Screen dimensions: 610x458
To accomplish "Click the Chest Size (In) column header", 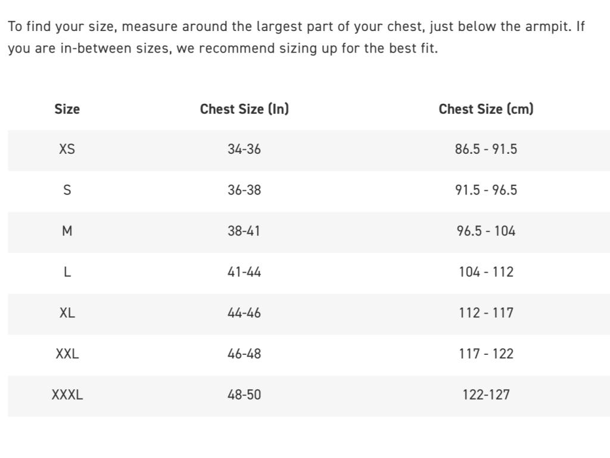I will 244,109.
